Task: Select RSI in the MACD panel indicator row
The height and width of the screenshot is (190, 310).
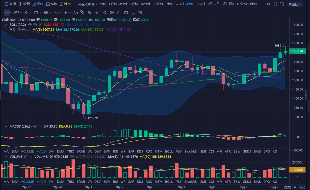Action: point(115,151)
